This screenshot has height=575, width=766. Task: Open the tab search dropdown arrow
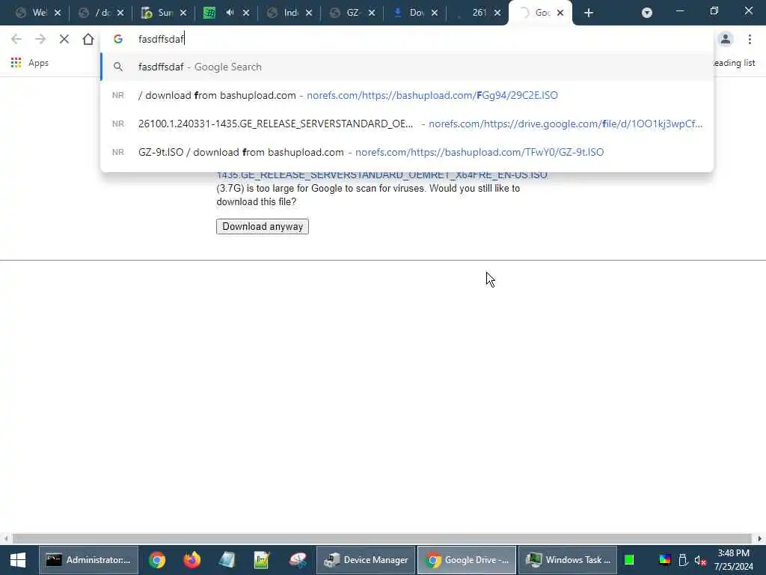click(647, 13)
